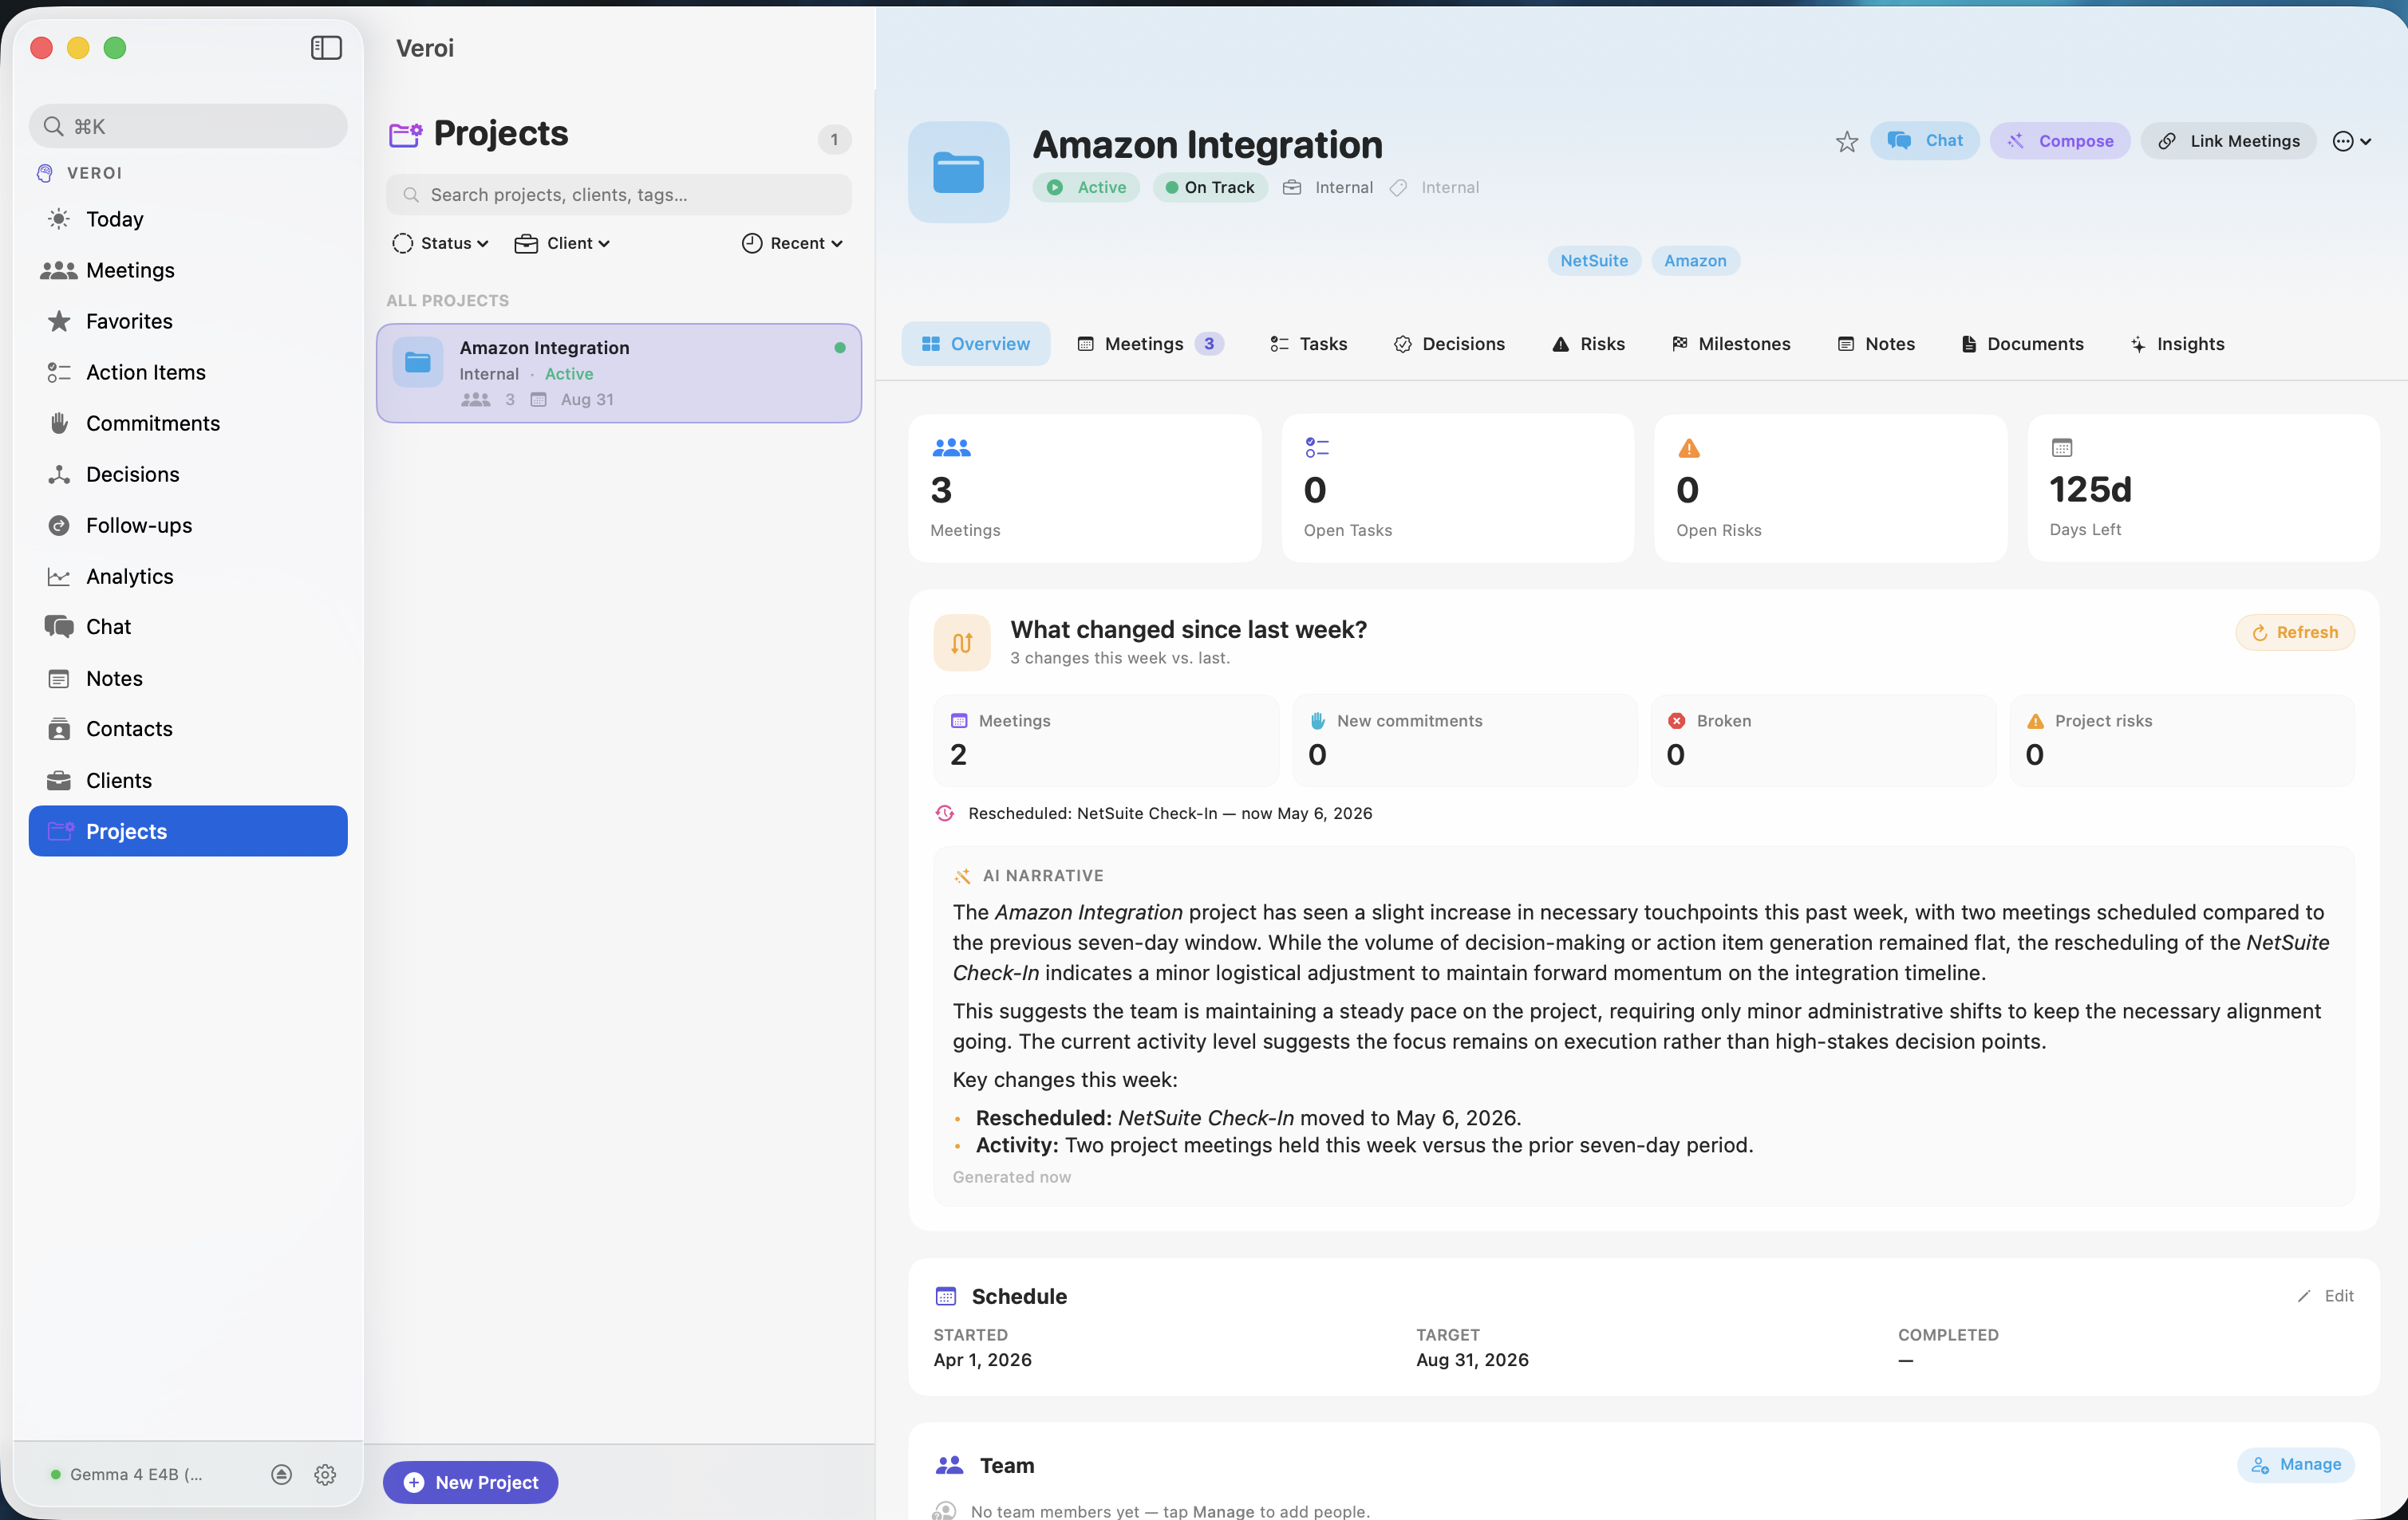
Task: Select Amazon Integration project row
Action: pyautogui.click(x=619, y=372)
